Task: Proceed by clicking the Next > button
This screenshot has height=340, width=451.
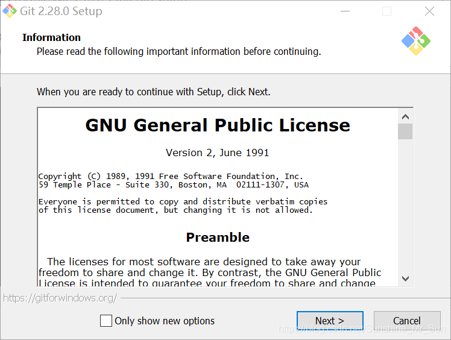Action: pyautogui.click(x=330, y=321)
